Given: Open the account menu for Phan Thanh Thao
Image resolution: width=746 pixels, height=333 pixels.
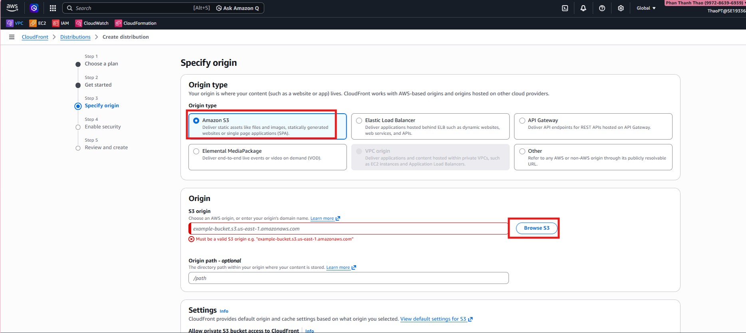Looking at the screenshot, I should click(x=705, y=3).
